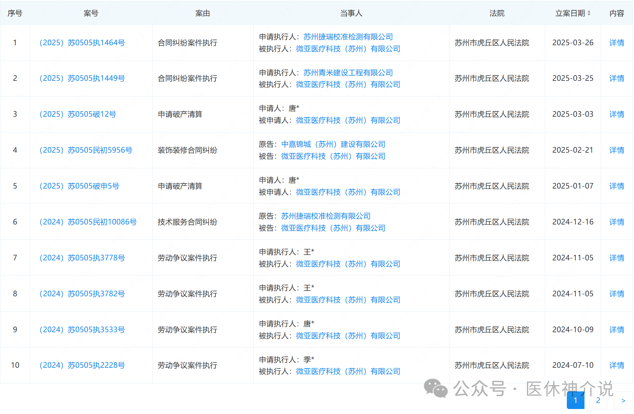The width and height of the screenshot is (634, 414).
Task: Sort by the 立案日期 column sort icon
Action: [589, 13]
